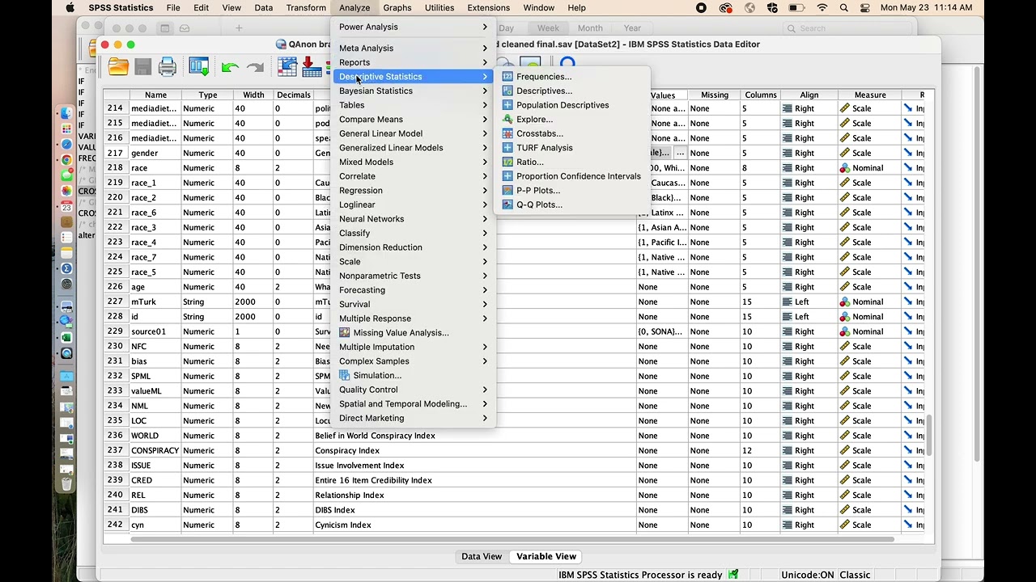
Task: Click the green Undo arrow
Action: 230,68
